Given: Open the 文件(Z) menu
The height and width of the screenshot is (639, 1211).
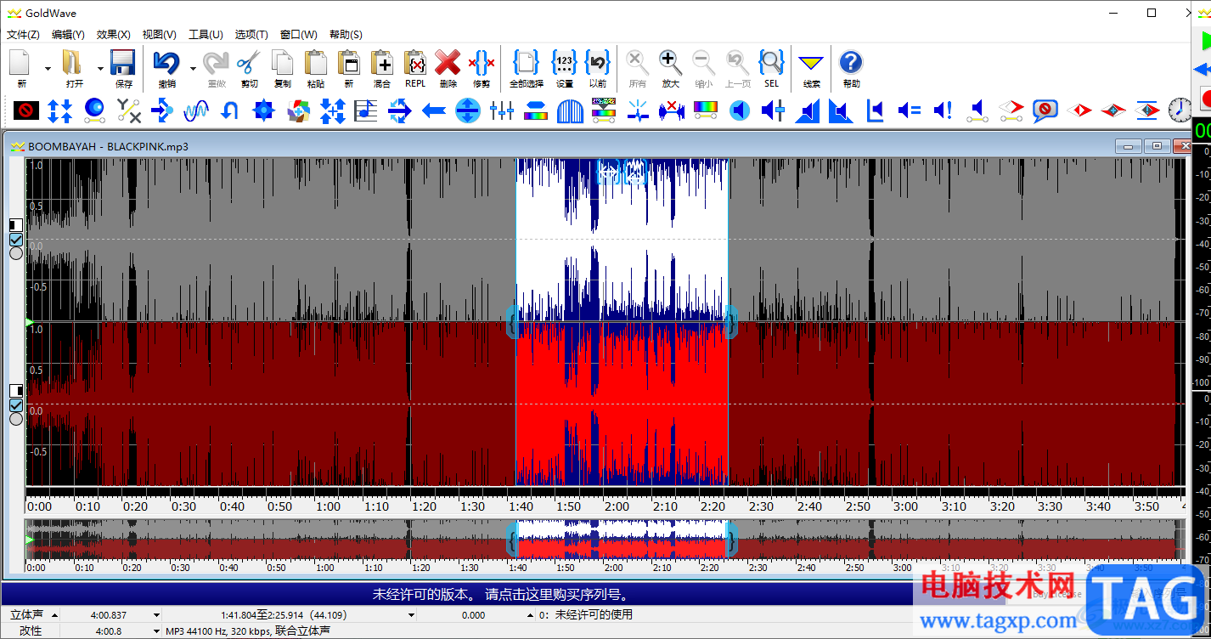Looking at the screenshot, I should pos(23,35).
